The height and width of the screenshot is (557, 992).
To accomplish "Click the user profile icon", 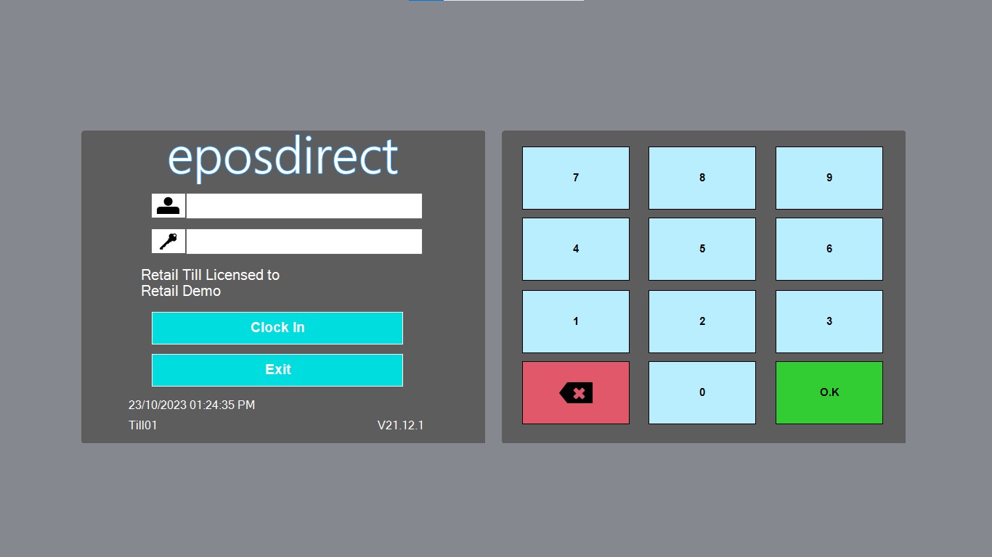I will [168, 206].
